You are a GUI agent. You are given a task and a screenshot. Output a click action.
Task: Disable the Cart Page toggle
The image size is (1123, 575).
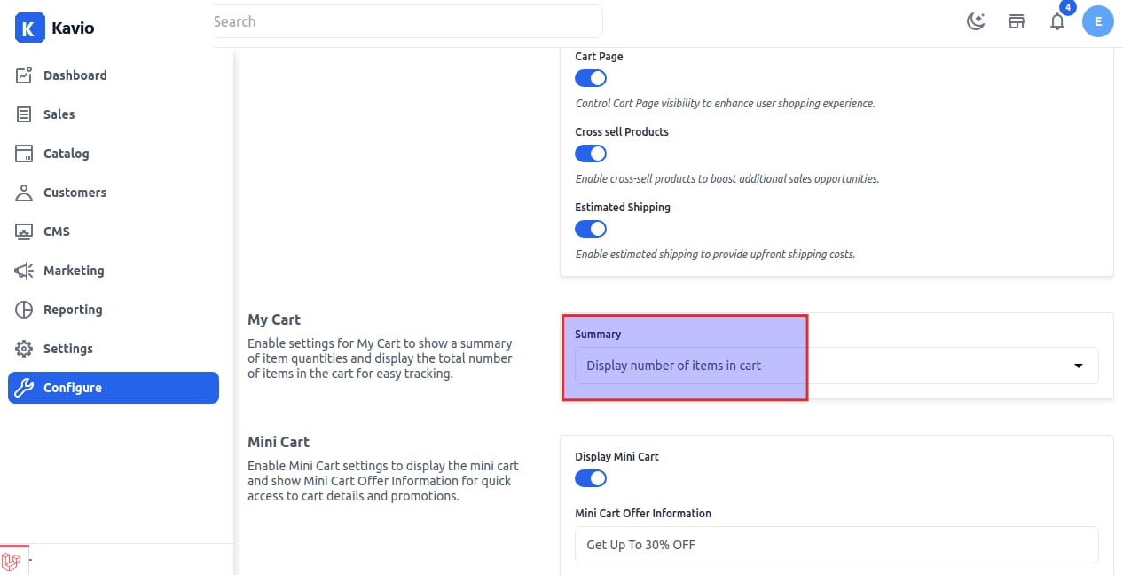click(x=591, y=78)
